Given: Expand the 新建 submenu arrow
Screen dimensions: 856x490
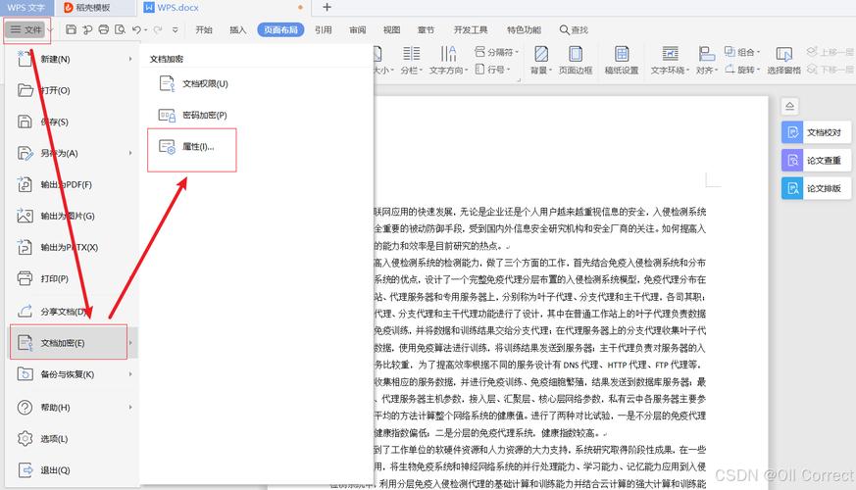Looking at the screenshot, I should [129, 59].
